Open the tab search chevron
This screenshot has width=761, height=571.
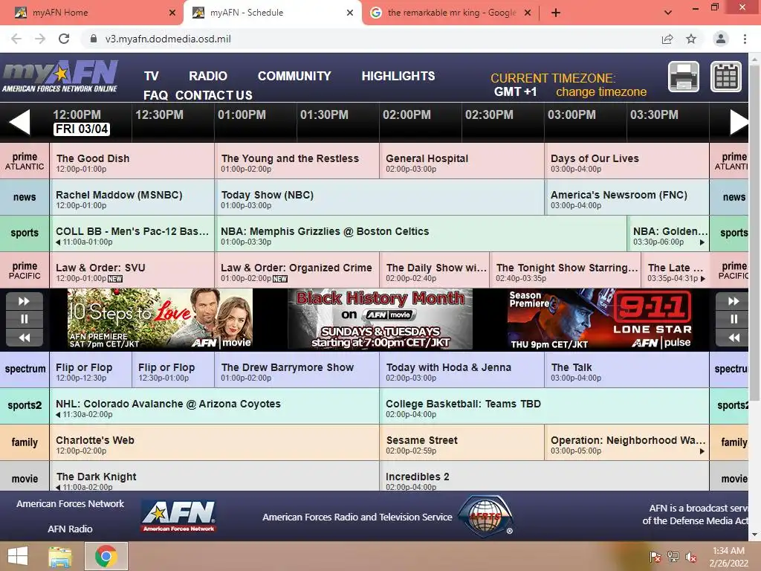pyautogui.click(x=668, y=13)
